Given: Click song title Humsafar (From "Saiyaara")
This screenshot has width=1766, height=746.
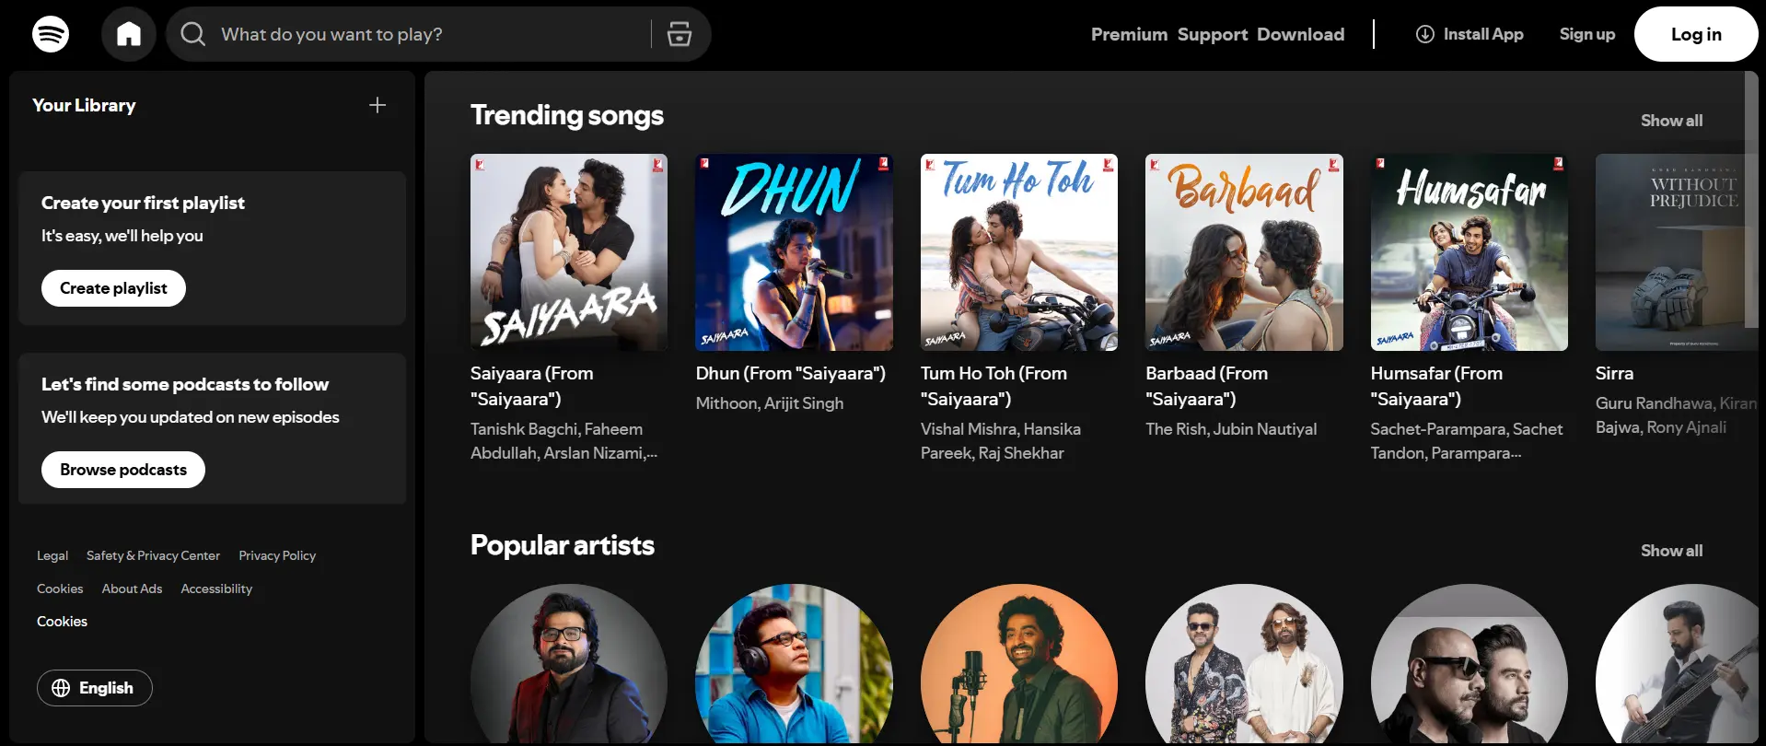Looking at the screenshot, I should click(x=1436, y=386).
